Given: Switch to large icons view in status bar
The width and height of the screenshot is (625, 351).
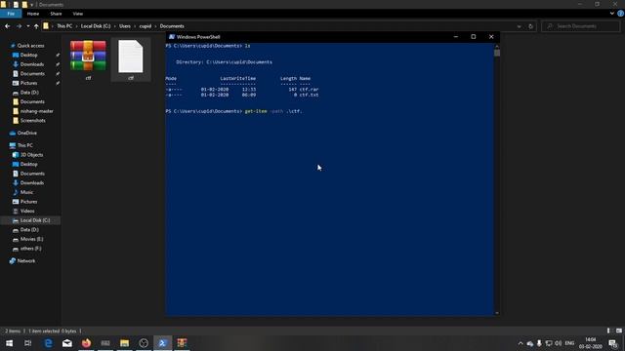Looking at the screenshot, I should click(618, 331).
